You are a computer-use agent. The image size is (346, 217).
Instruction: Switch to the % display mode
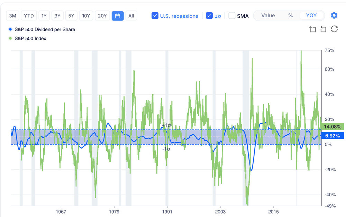[290, 16]
